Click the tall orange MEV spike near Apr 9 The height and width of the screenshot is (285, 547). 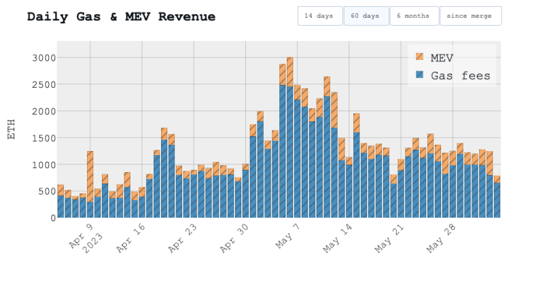coord(90,175)
